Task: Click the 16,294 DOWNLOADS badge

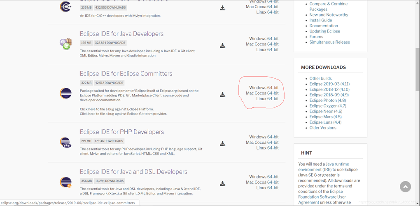Action: [109, 181]
